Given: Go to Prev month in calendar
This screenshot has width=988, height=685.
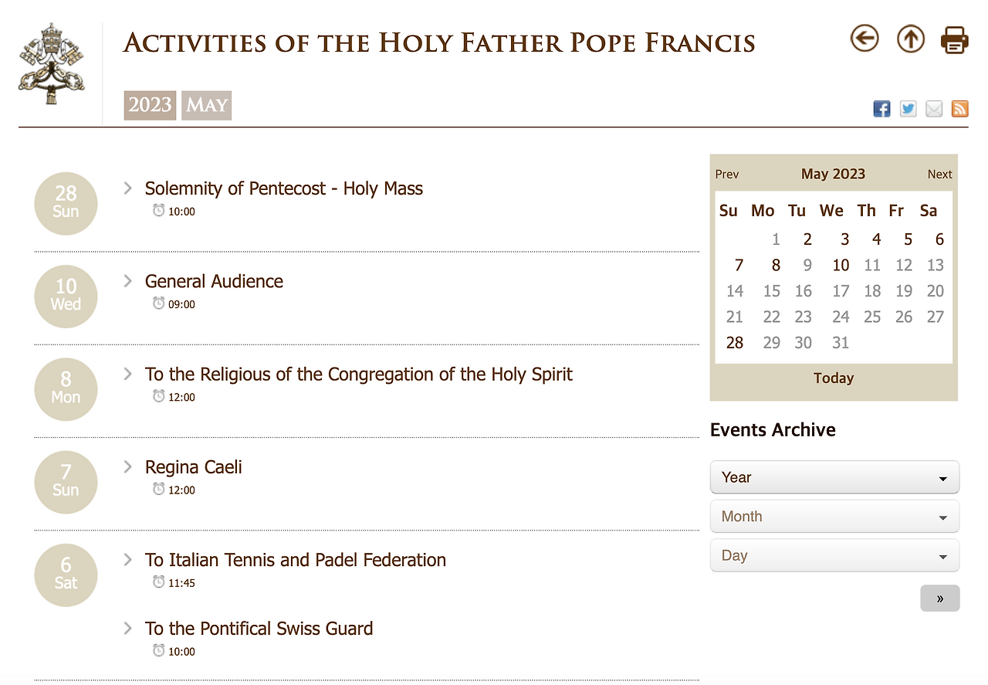Looking at the screenshot, I should click(727, 175).
